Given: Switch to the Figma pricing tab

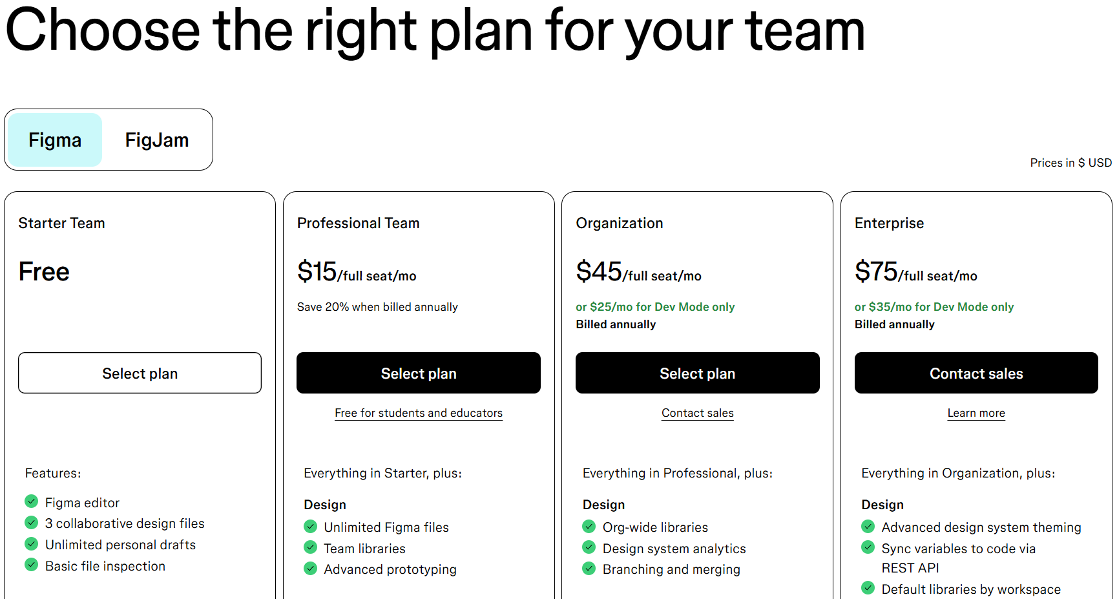Looking at the screenshot, I should (55, 140).
